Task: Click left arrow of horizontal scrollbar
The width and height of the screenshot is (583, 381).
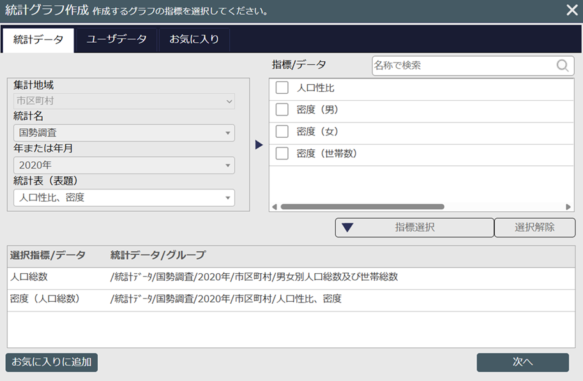Action: pos(275,207)
